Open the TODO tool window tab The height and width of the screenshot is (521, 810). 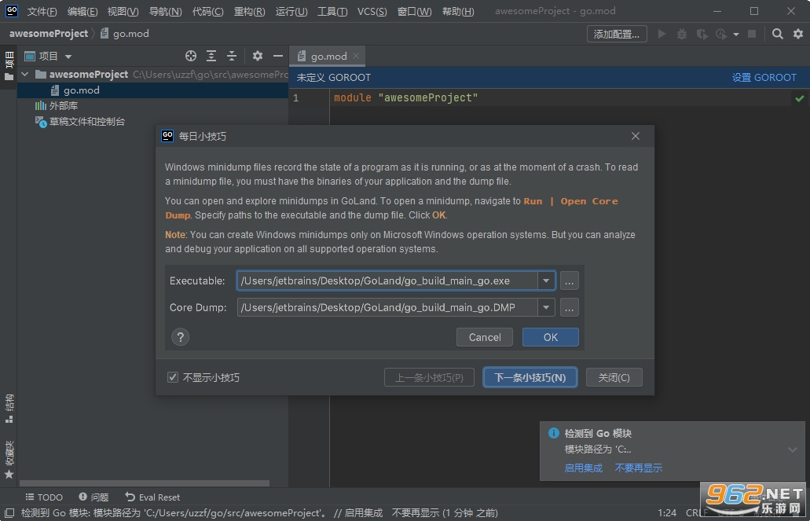pyautogui.click(x=45, y=497)
